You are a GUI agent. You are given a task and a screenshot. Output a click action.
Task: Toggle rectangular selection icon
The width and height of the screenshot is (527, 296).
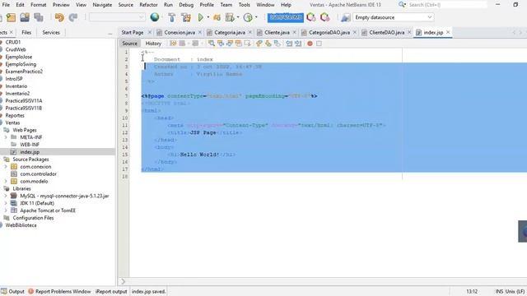pyautogui.click(x=247, y=44)
